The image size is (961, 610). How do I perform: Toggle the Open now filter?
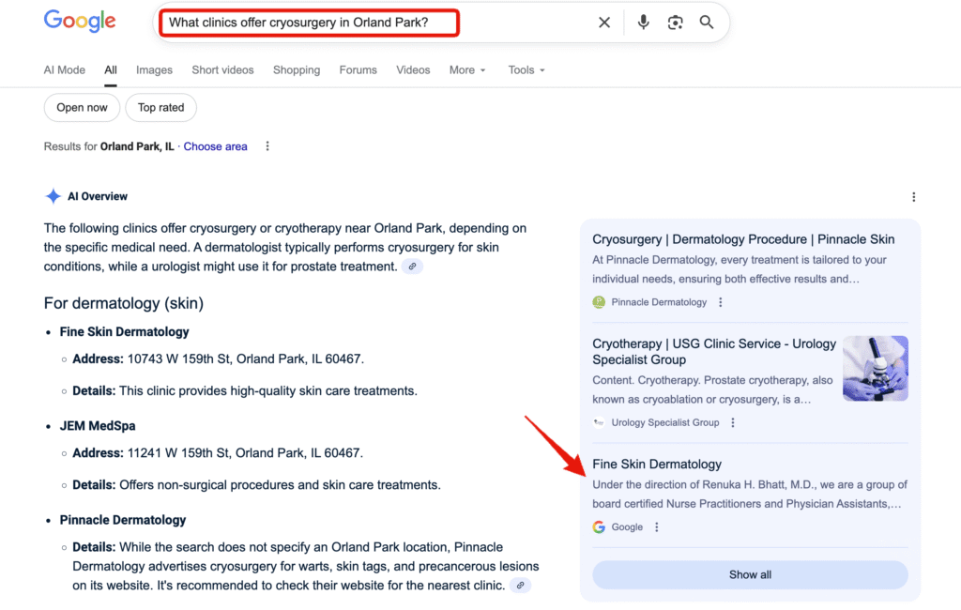[x=82, y=107]
